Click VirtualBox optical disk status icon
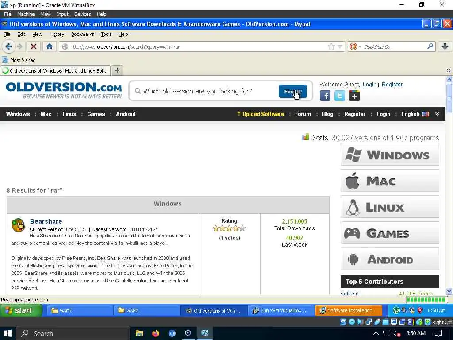The width and height of the screenshot is (453, 340). click(352, 322)
